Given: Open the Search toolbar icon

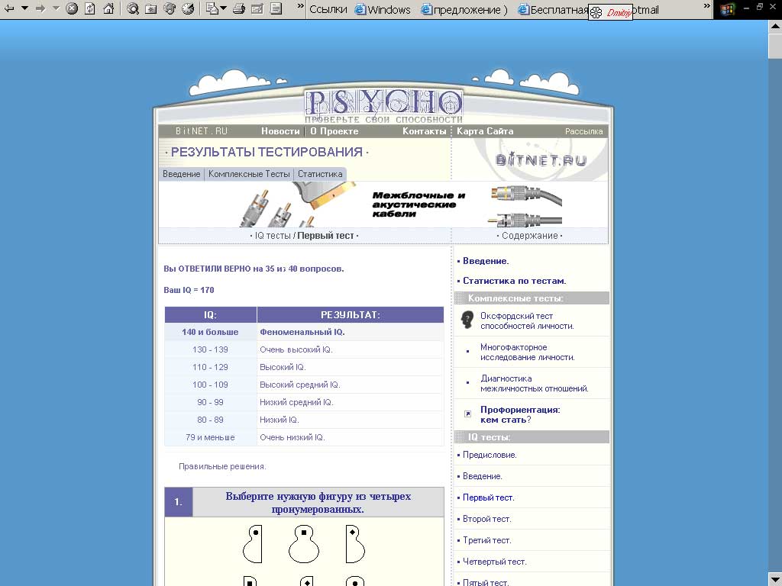Looking at the screenshot, I should [133, 9].
